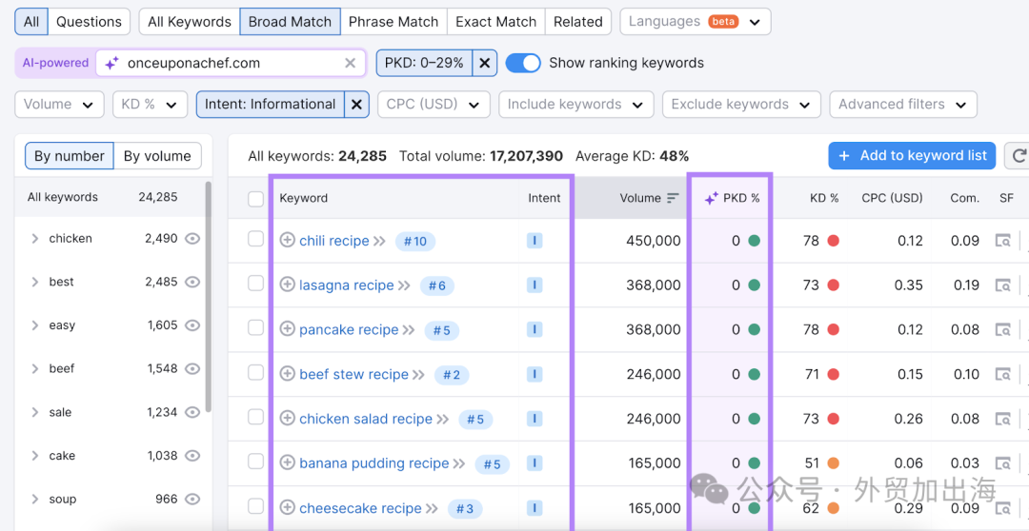Click the plus icon beside beef stew recipe
The width and height of the screenshot is (1029, 531).
(287, 374)
